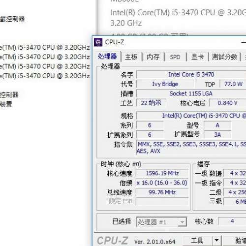Click the 77.0 W TDP value
The height and width of the screenshot is (246, 246).
click(x=233, y=84)
